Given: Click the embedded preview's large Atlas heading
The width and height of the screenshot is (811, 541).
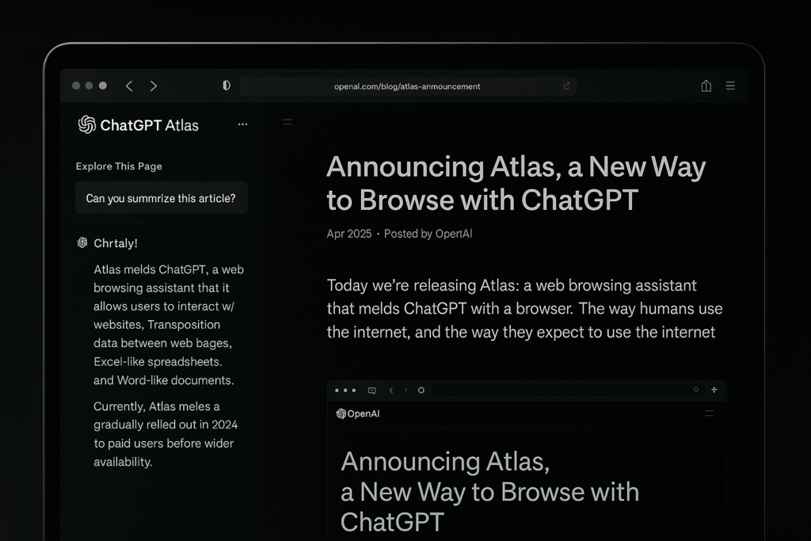Looking at the screenshot, I should [x=489, y=491].
